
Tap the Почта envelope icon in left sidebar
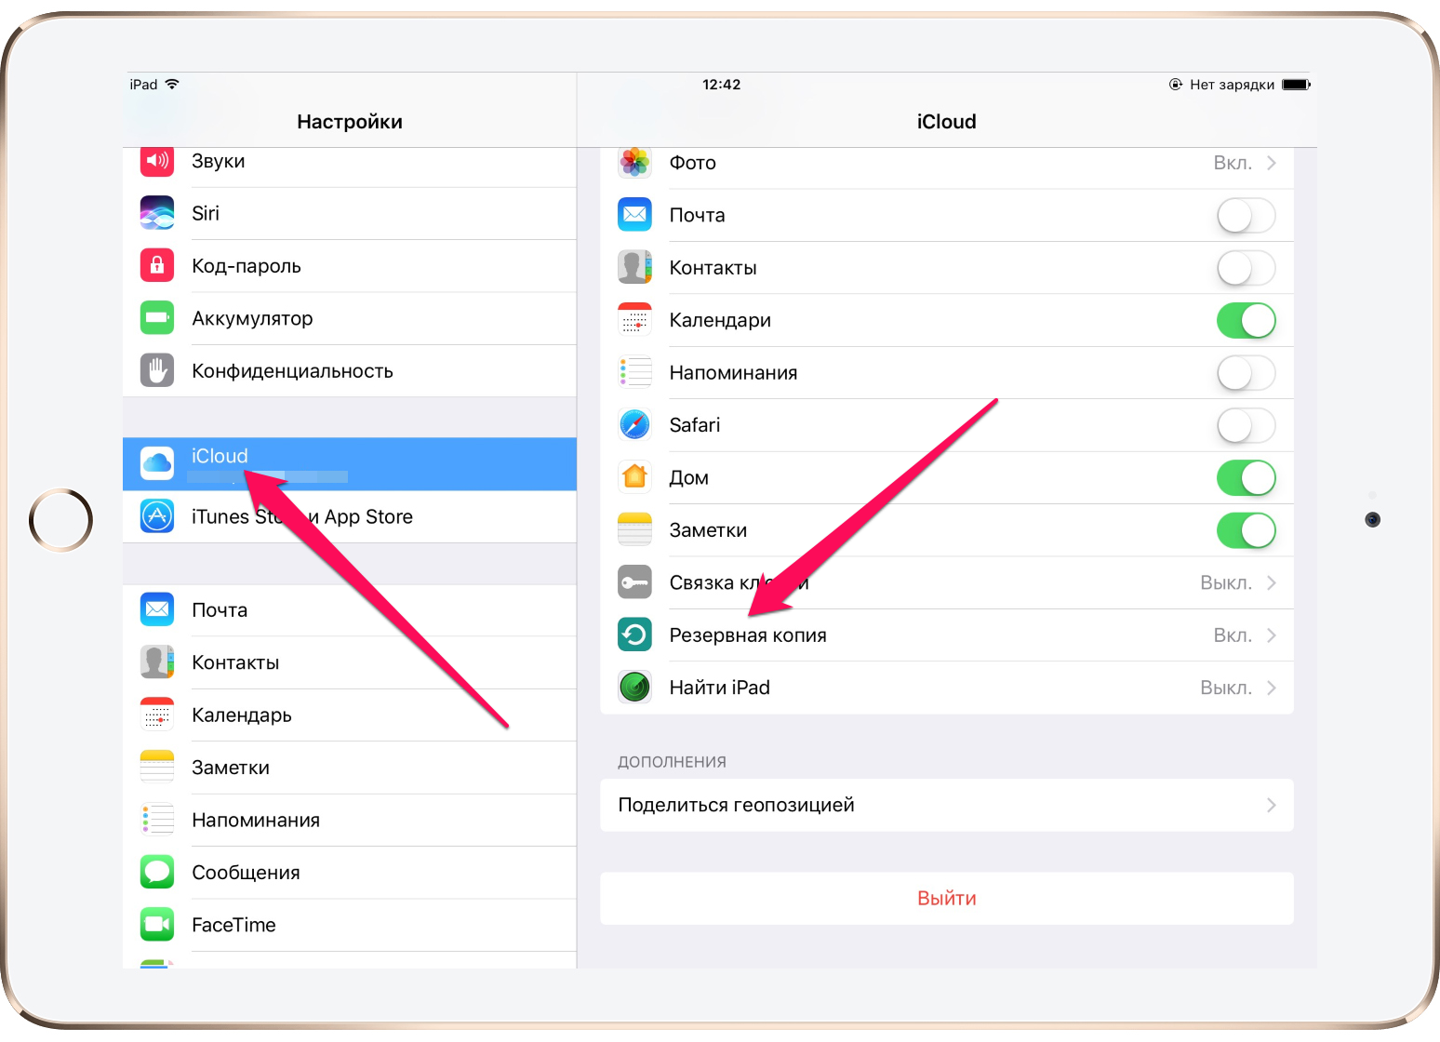click(x=157, y=609)
